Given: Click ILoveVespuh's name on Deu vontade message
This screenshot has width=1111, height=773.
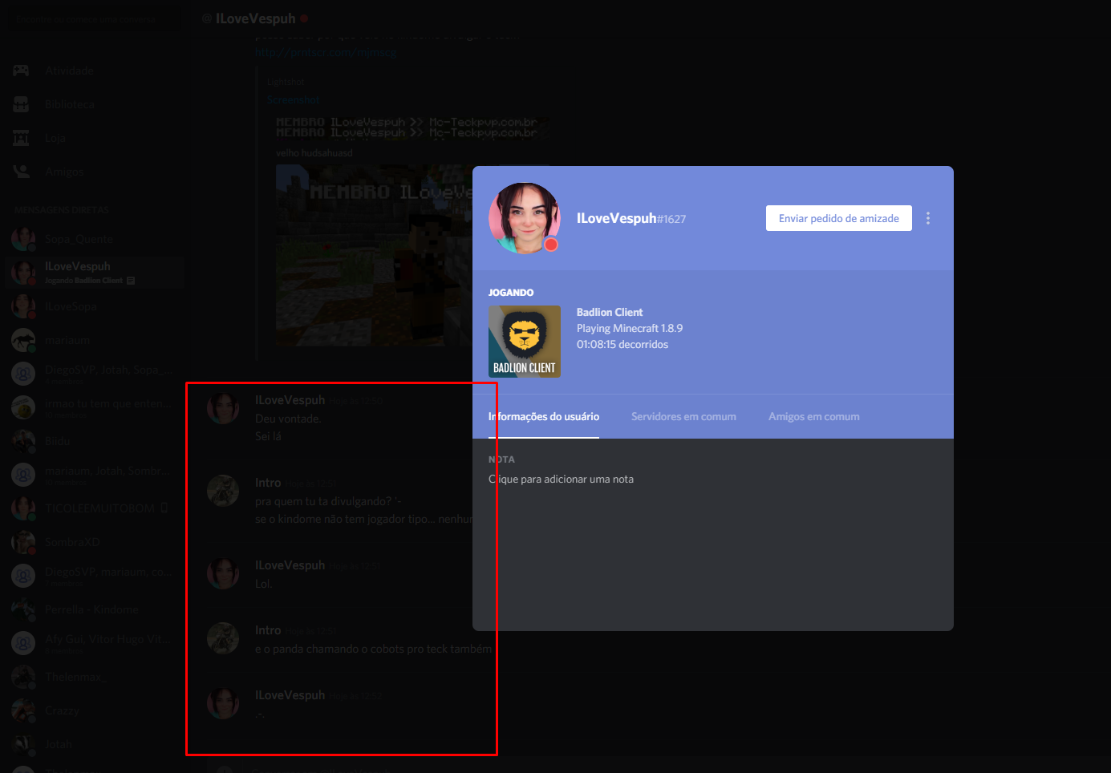Looking at the screenshot, I should point(290,400).
